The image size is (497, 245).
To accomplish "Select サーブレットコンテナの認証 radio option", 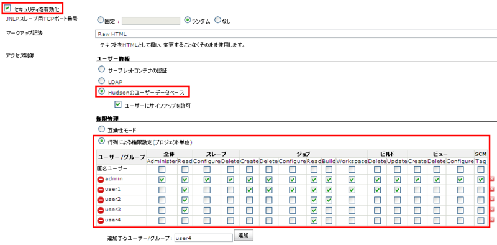I will 101,69.
